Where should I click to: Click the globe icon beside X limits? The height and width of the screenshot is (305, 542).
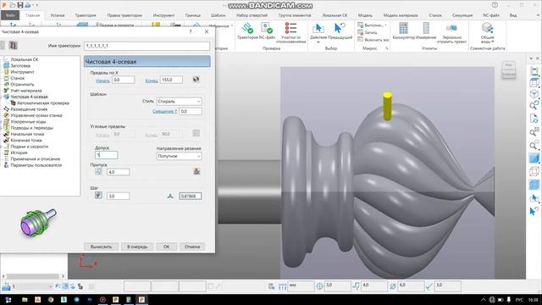pyautogui.click(x=196, y=79)
